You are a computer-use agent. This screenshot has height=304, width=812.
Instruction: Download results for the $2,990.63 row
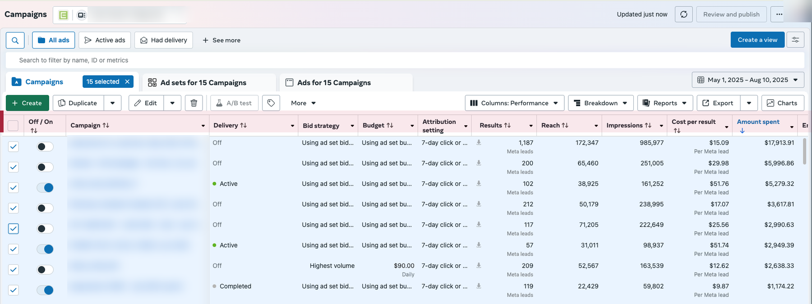pos(479,224)
